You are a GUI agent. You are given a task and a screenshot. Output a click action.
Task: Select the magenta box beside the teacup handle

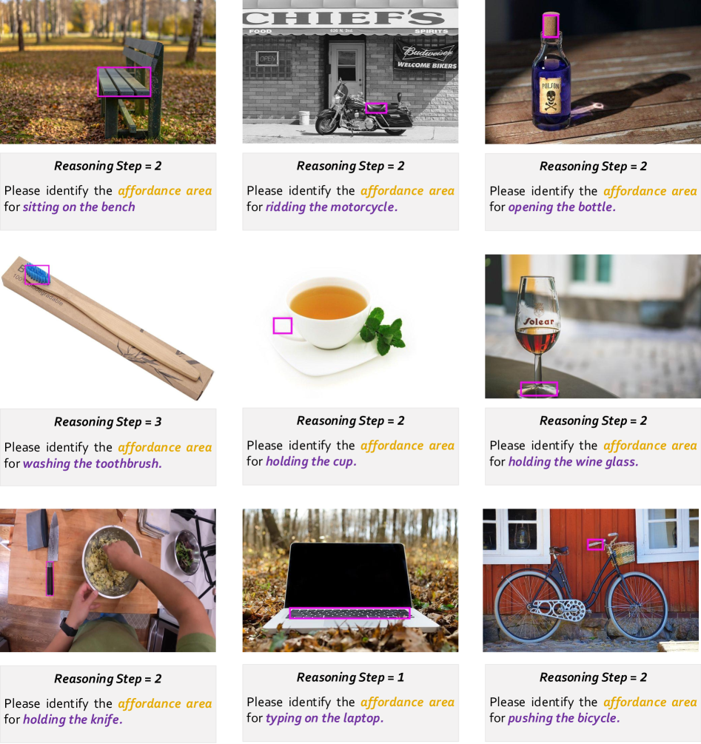(282, 326)
